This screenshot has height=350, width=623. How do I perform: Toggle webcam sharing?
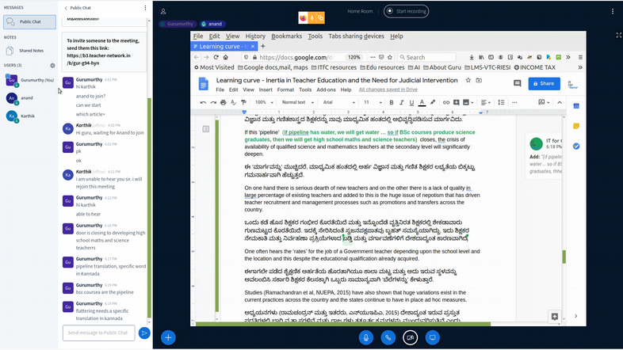[410, 337]
